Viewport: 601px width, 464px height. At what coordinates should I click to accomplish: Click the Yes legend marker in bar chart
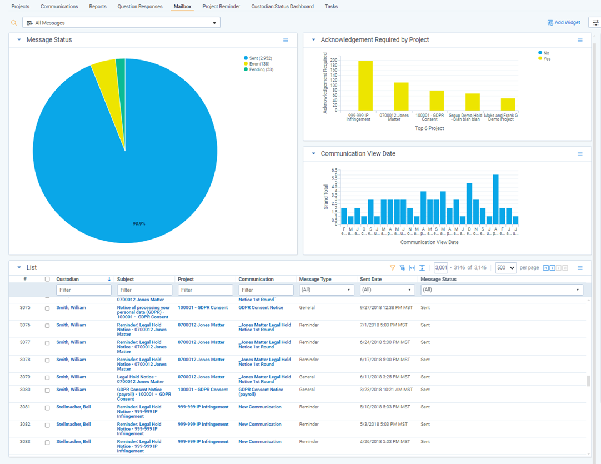pos(540,58)
